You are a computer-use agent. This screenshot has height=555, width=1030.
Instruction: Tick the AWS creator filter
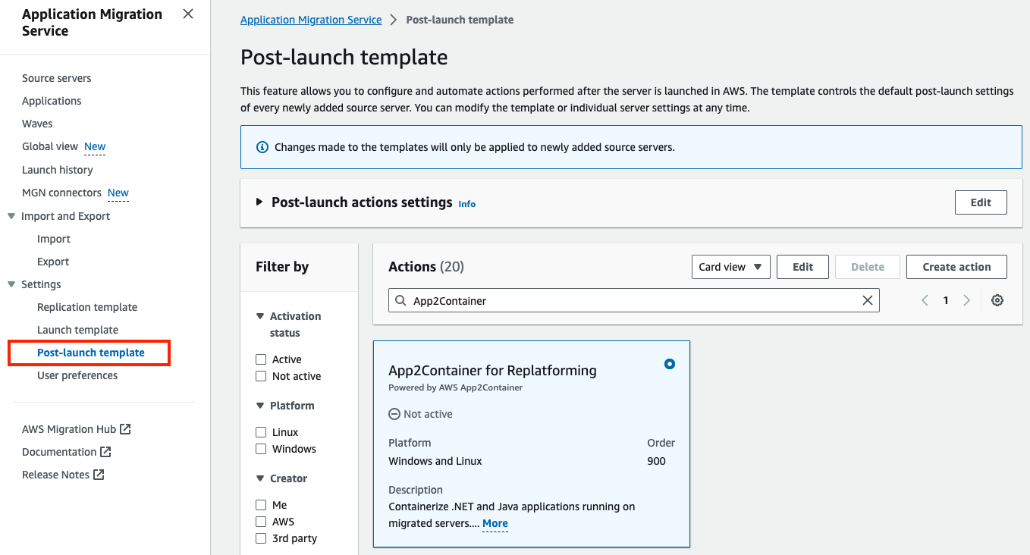[261, 522]
